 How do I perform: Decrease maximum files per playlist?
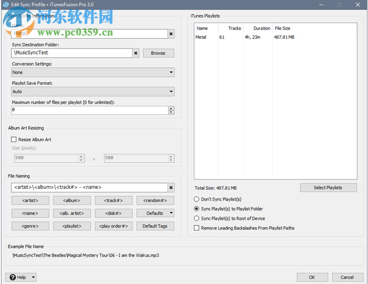coord(171,112)
